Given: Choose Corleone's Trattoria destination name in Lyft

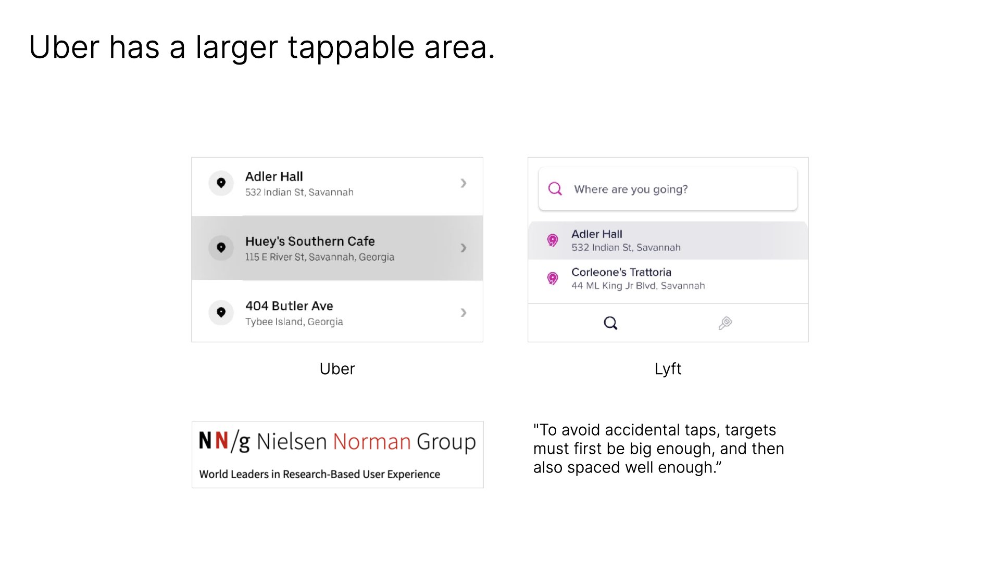Looking at the screenshot, I should (x=621, y=272).
